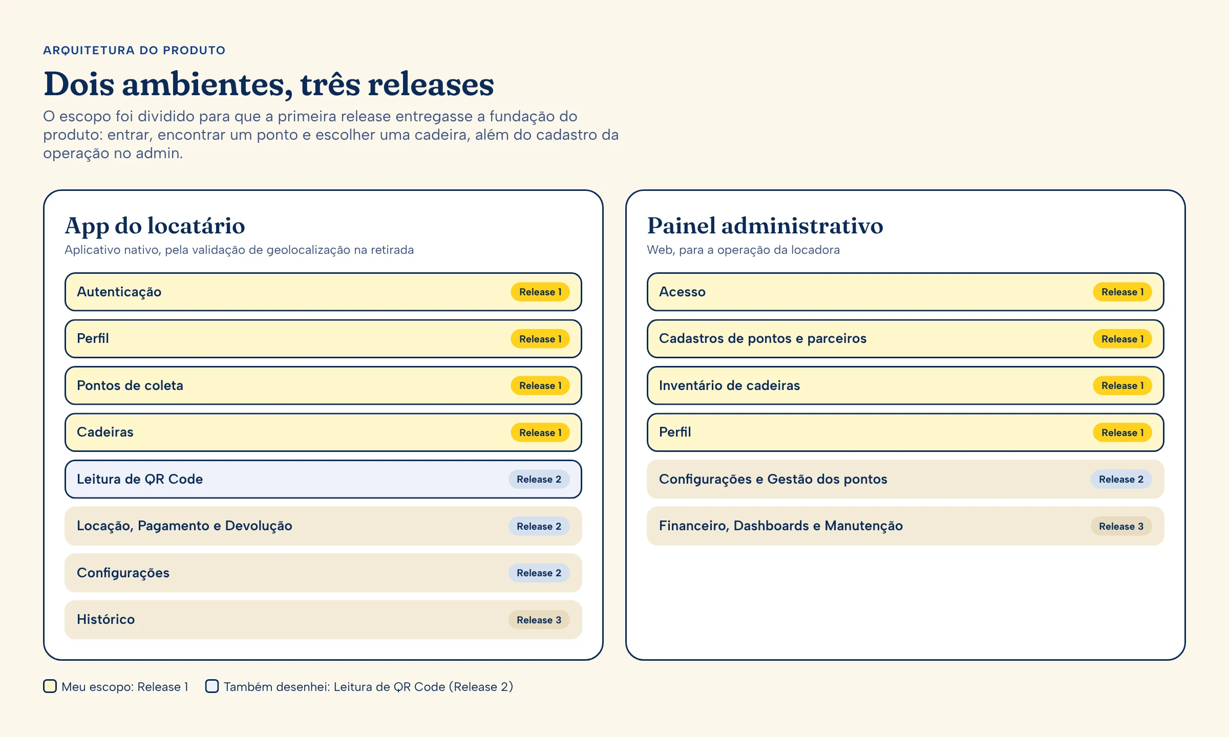1229x737 pixels.
Task: Click Release 2 badge on app Configurações row
Action: [539, 573]
